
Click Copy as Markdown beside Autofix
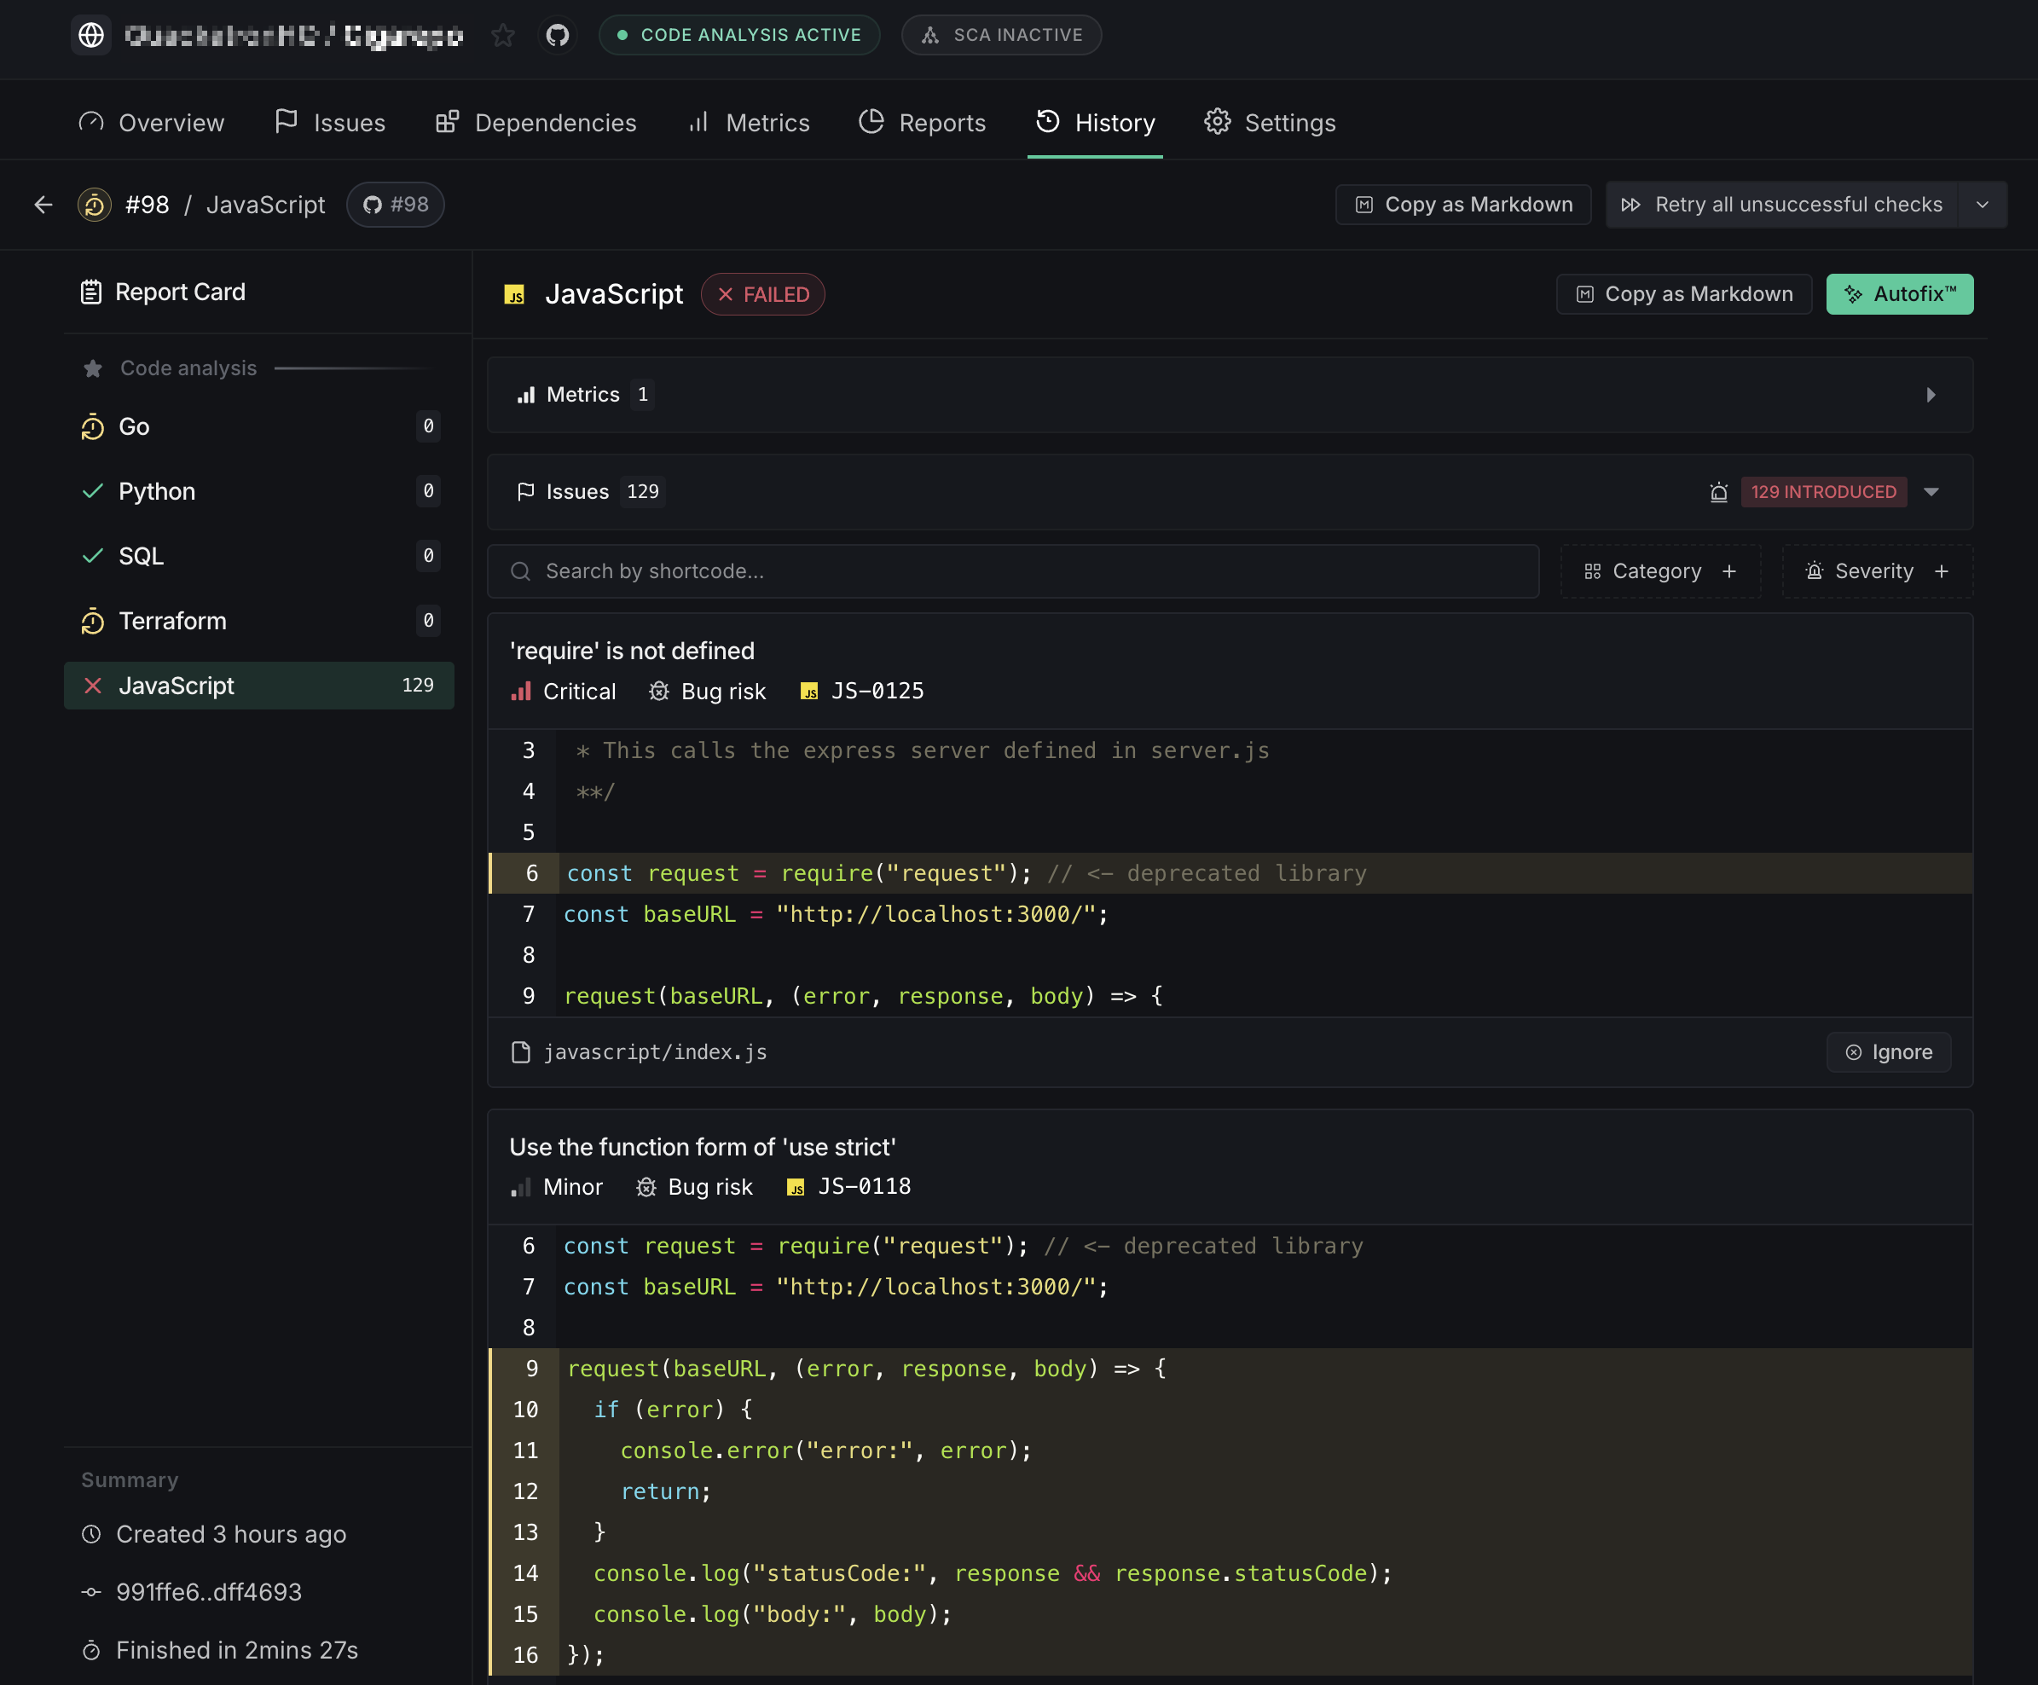tap(1684, 294)
